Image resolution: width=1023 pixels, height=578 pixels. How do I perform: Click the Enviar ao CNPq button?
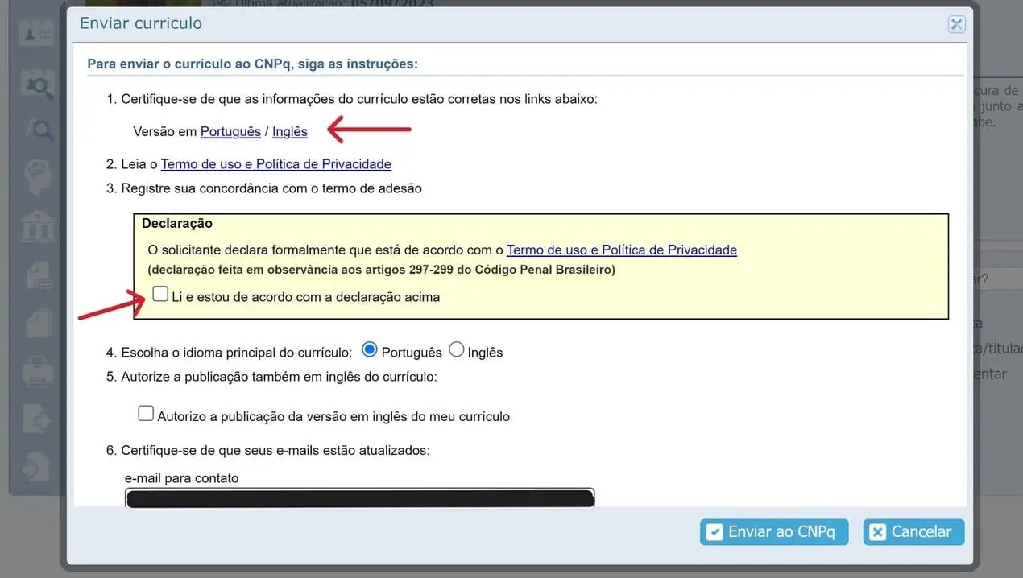click(774, 531)
